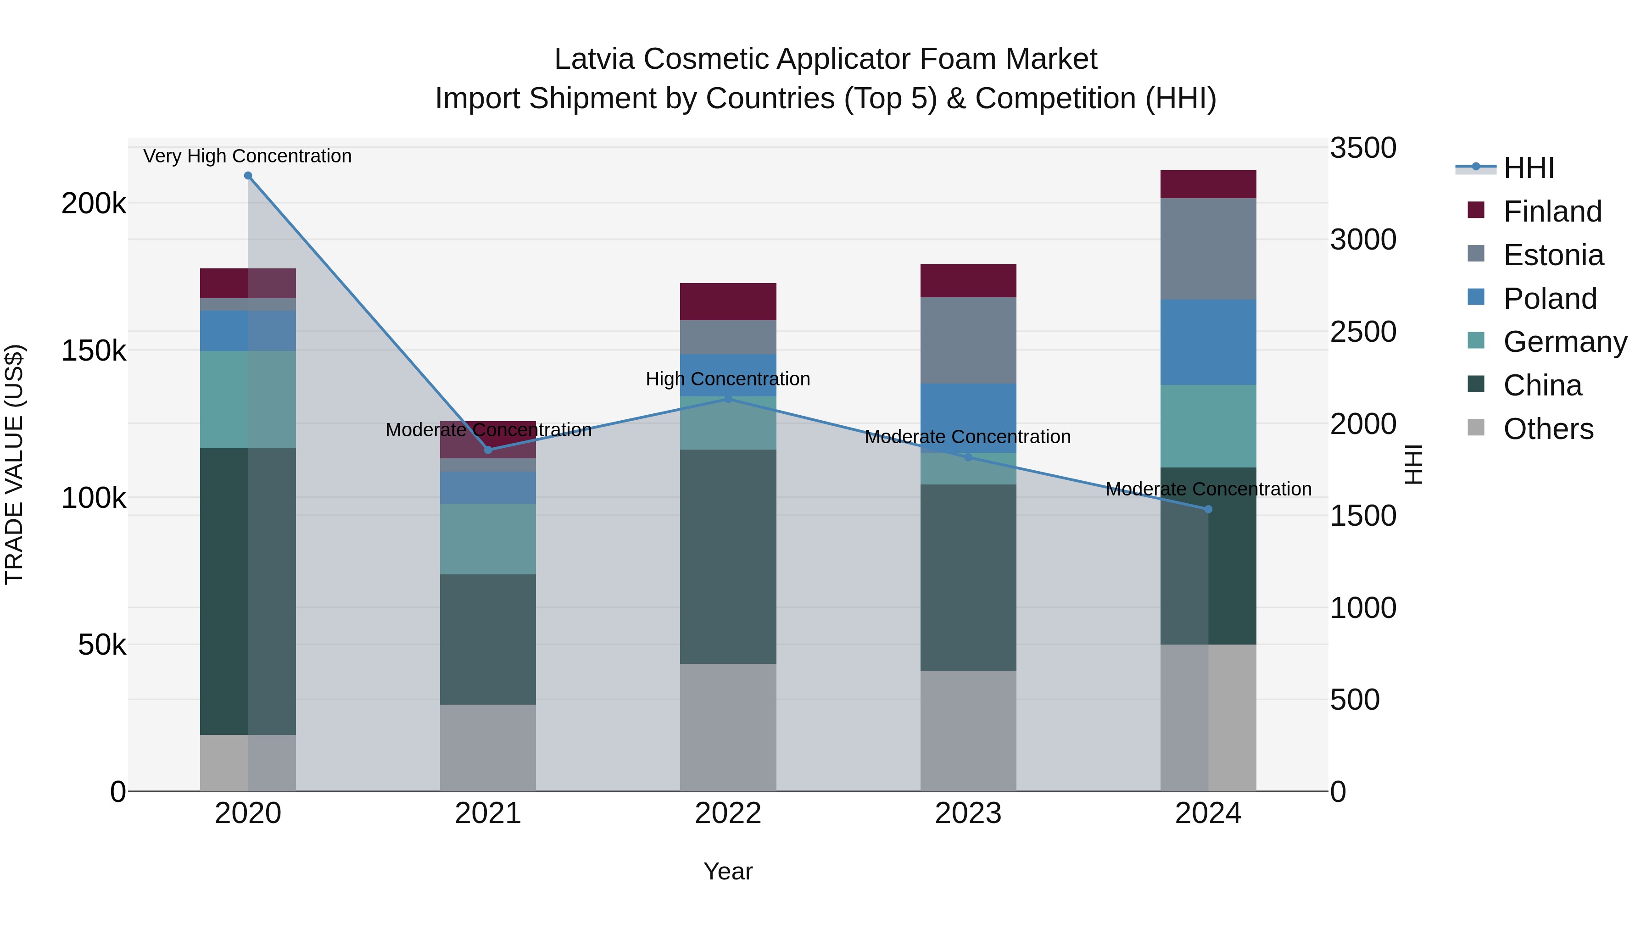Click the '100k' left axis tick
This screenshot has height=929, width=1652.
pos(94,497)
